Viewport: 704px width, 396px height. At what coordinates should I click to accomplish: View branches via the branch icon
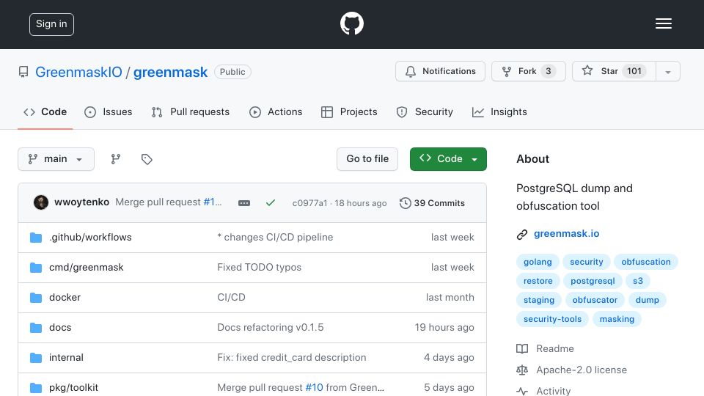click(116, 159)
